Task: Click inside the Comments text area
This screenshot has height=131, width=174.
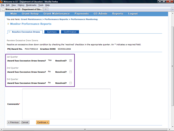Action: (x=66, y=104)
